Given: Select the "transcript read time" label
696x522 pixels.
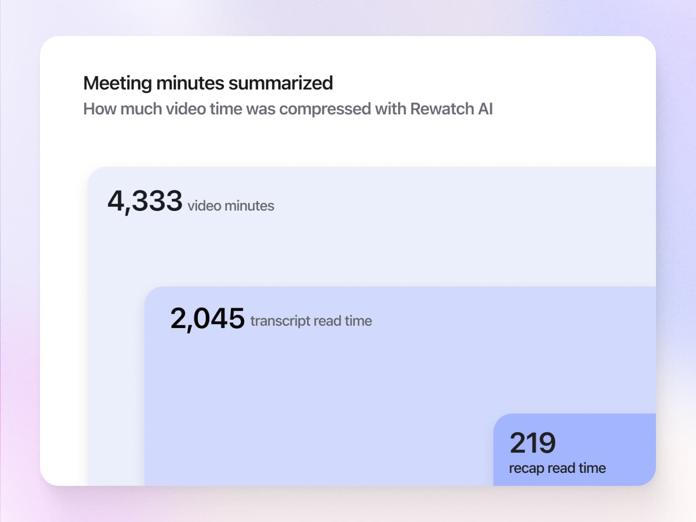Looking at the screenshot, I should 311,321.
